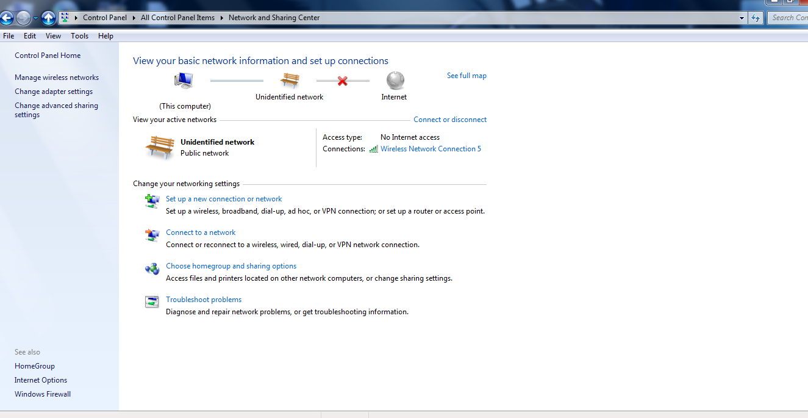Open the recent pages dropdown arrow
Image resolution: width=808 pixels, height=418 pixels.
[x=35, y=18]
